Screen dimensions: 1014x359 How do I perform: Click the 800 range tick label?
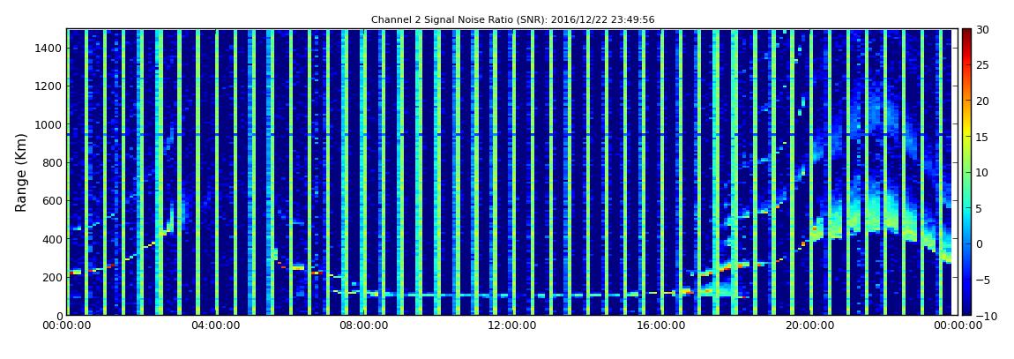click(51, 163)
